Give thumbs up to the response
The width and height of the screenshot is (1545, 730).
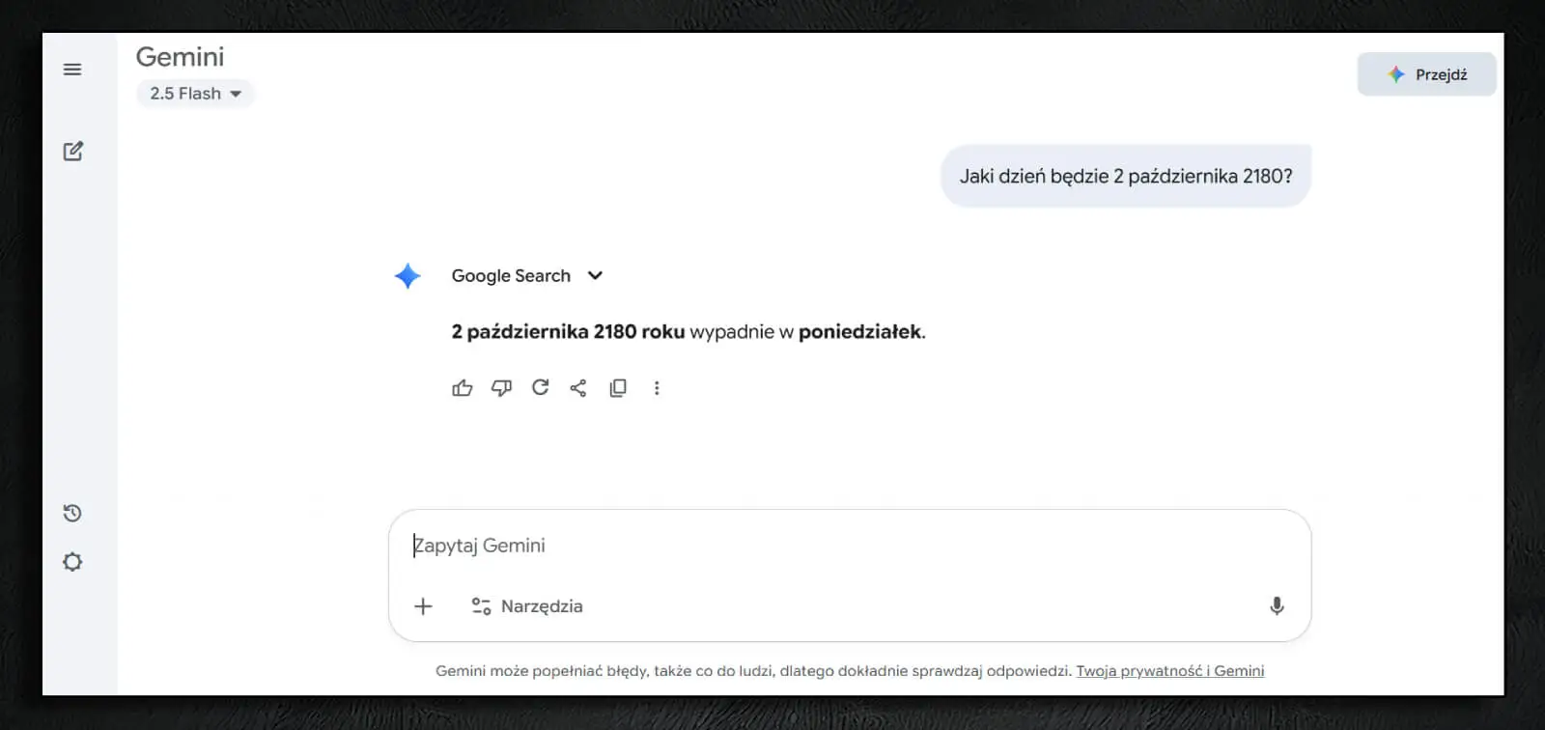[x=463, y=388]
